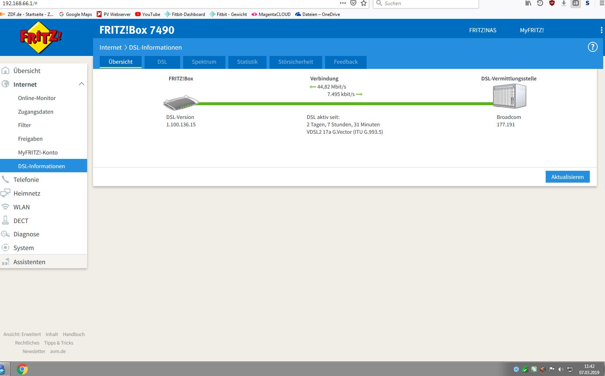The width and height of the screenshot is (605, 376).
Task: Click the Internet breadcrumb link
Action: coord(110,47)
